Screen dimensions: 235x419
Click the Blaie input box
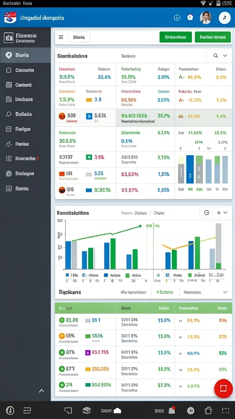pos(79,37)
